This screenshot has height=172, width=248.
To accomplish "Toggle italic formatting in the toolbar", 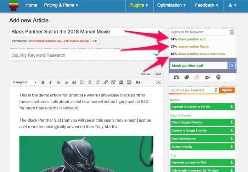I will [x=50, y=82].
